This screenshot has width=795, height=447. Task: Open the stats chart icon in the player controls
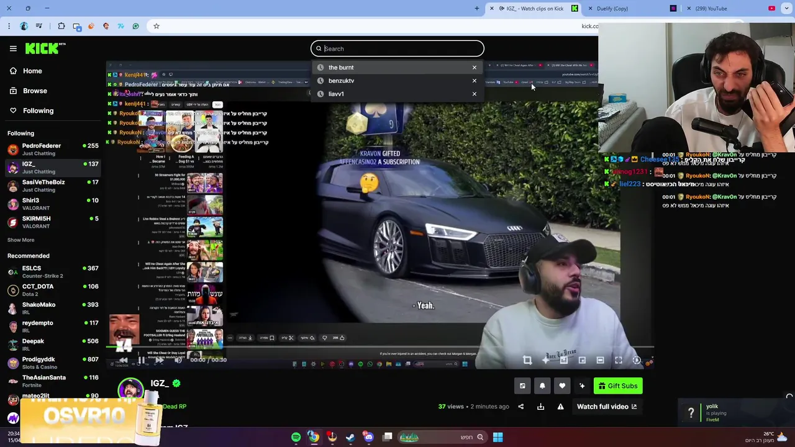coord(564,360)
